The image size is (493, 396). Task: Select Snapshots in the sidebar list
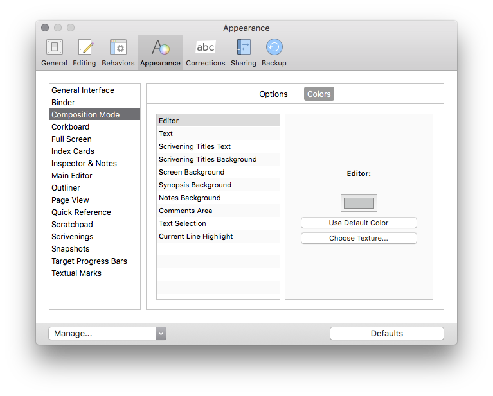pos(94,249)
